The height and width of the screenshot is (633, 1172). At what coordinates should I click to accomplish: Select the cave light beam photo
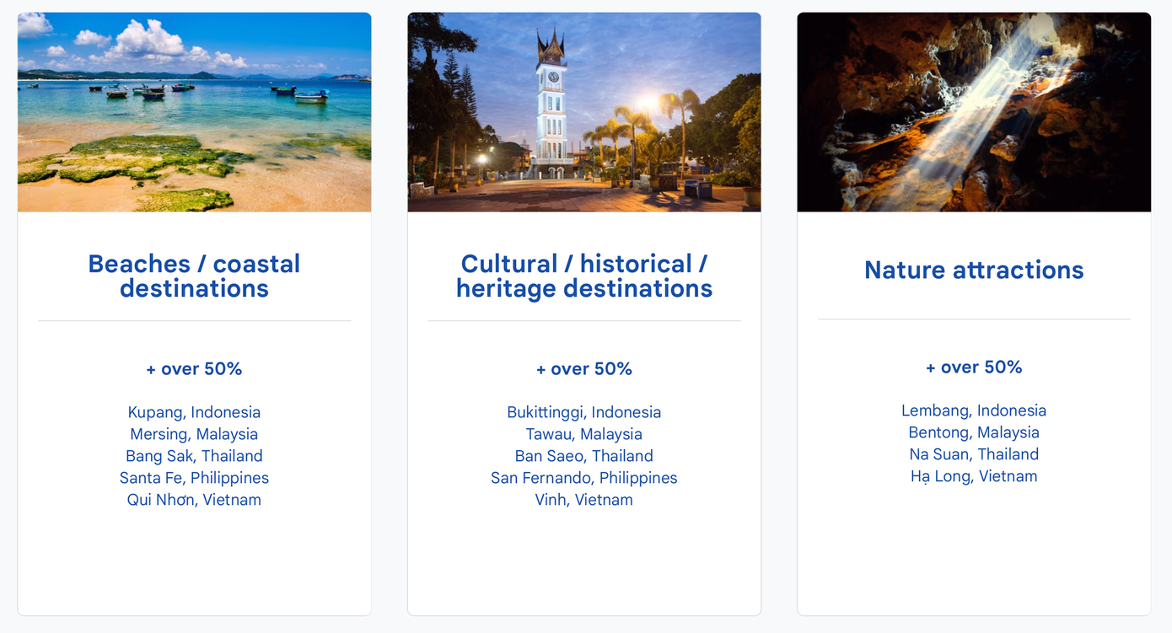(x=974, y=112)
